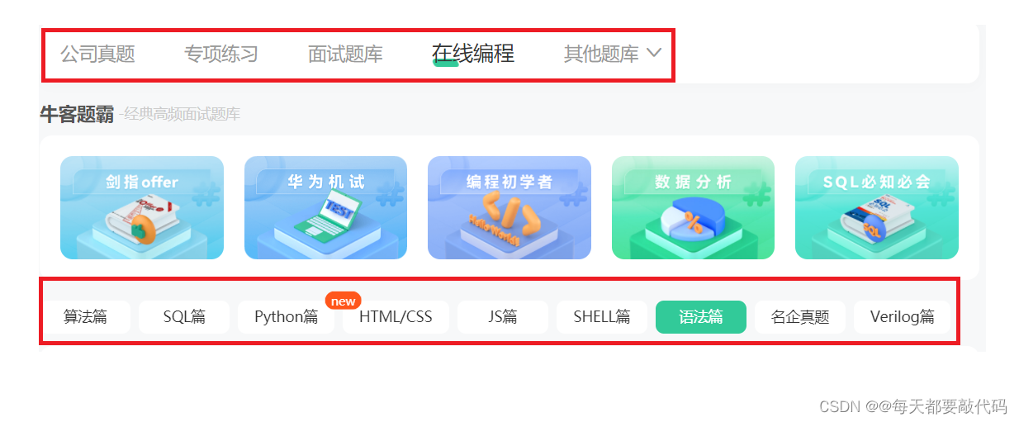The width and height of the screenshot is (1019, 422).
Task: Open the 编程初学者 code brackets card
Action: tap(509, 207)
